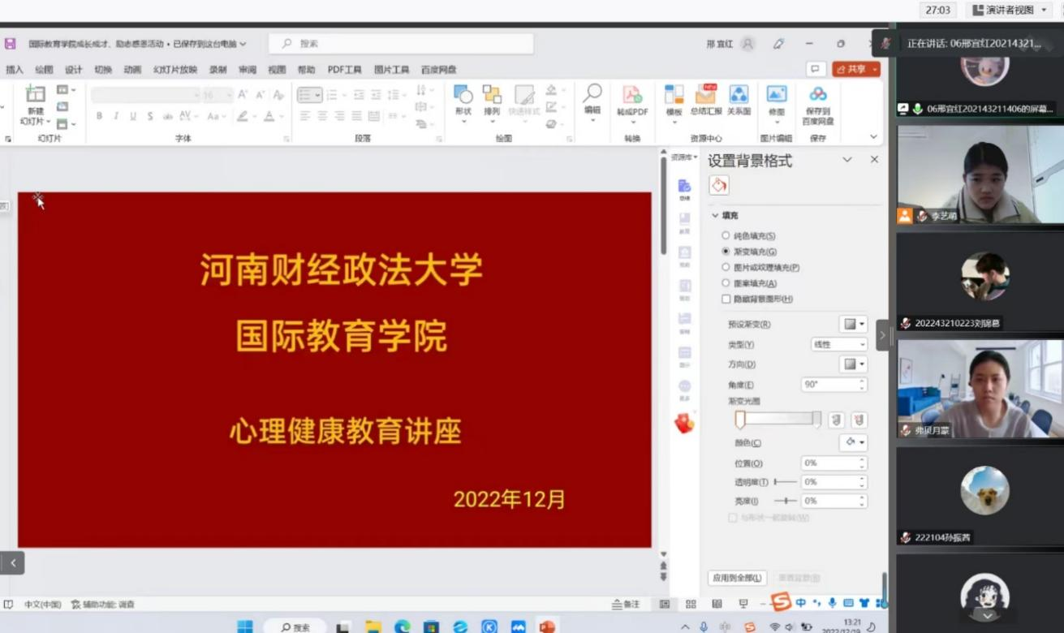
Task: Click the 新建幻灯片 (New Slide) icon
Action: pos(36,95)
